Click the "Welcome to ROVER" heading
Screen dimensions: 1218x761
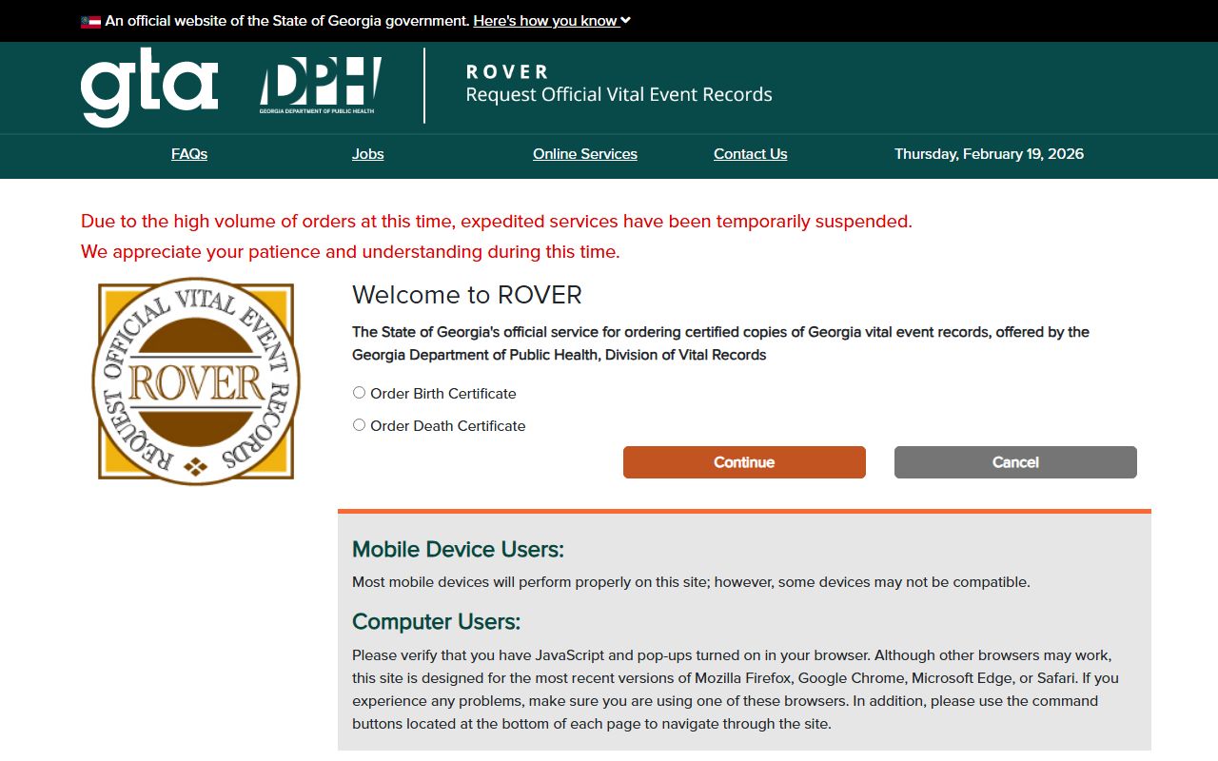pyautogui.click(x=467, y=295)
